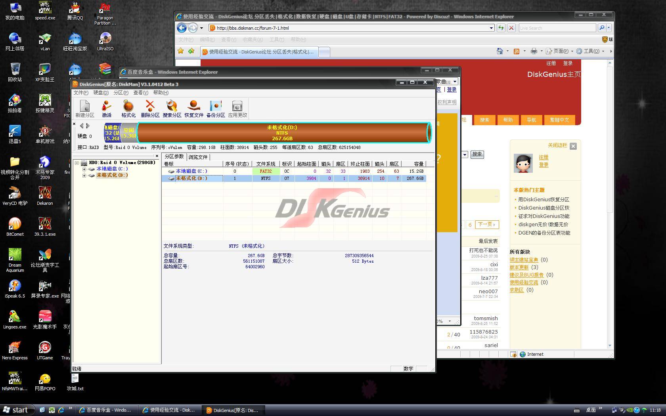This screenshot has width=666, height=416.
Task: Click 注册 link in forum header
Action: (x=551, y=63)
